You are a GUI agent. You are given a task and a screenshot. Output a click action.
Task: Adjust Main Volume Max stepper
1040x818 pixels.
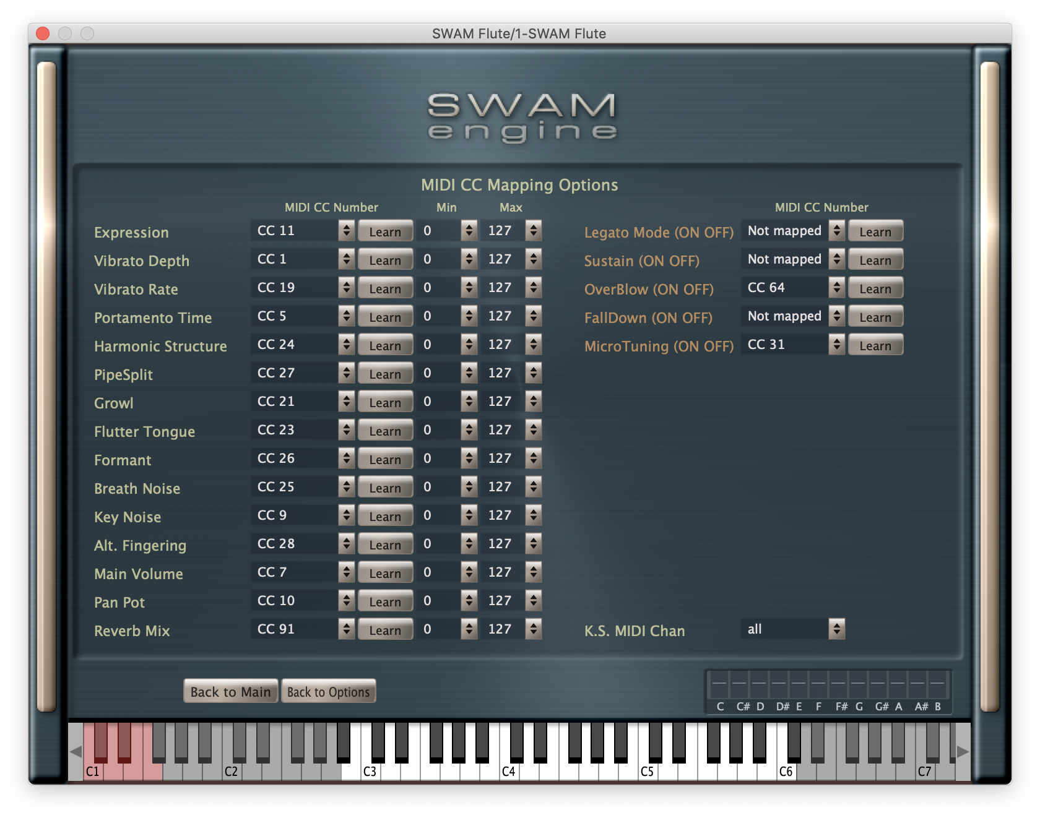[x=533, y=572]
